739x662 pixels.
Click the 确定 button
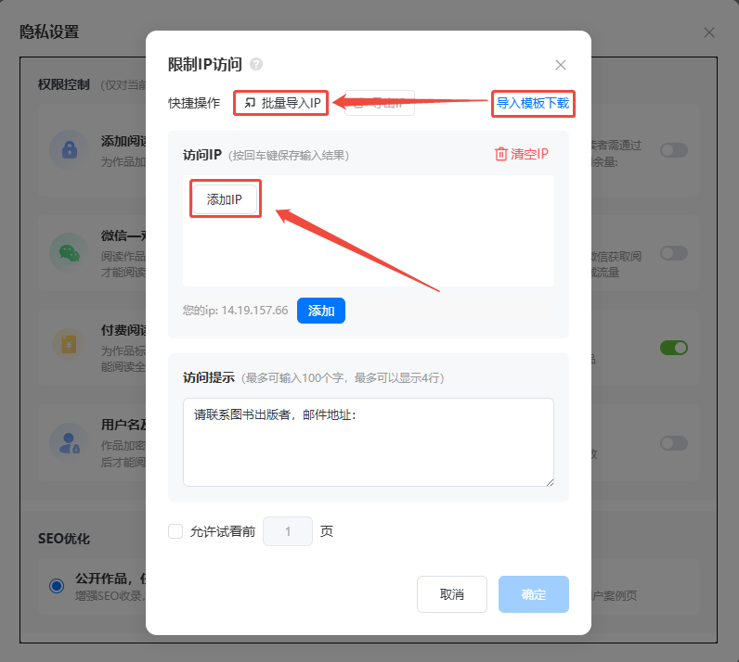(533, 594)
